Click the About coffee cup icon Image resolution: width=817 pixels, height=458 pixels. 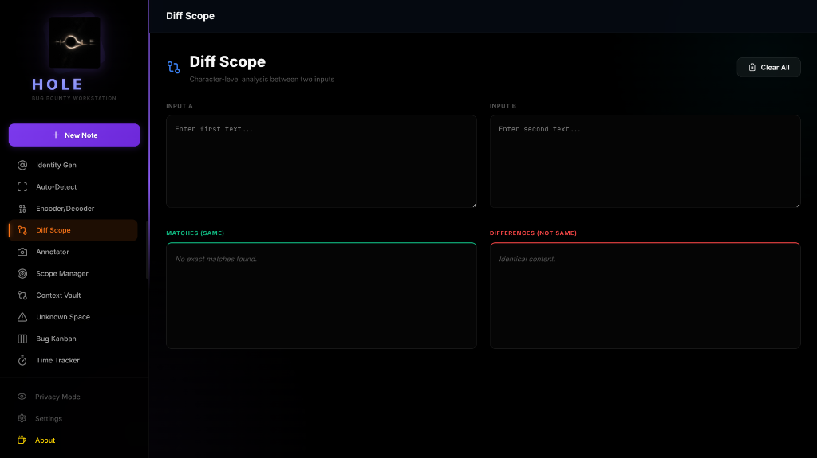pyautogui.click(x=22, y=440)
